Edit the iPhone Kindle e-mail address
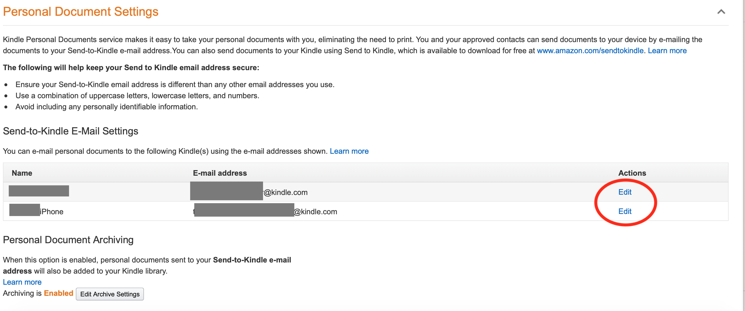 point(625,211)
